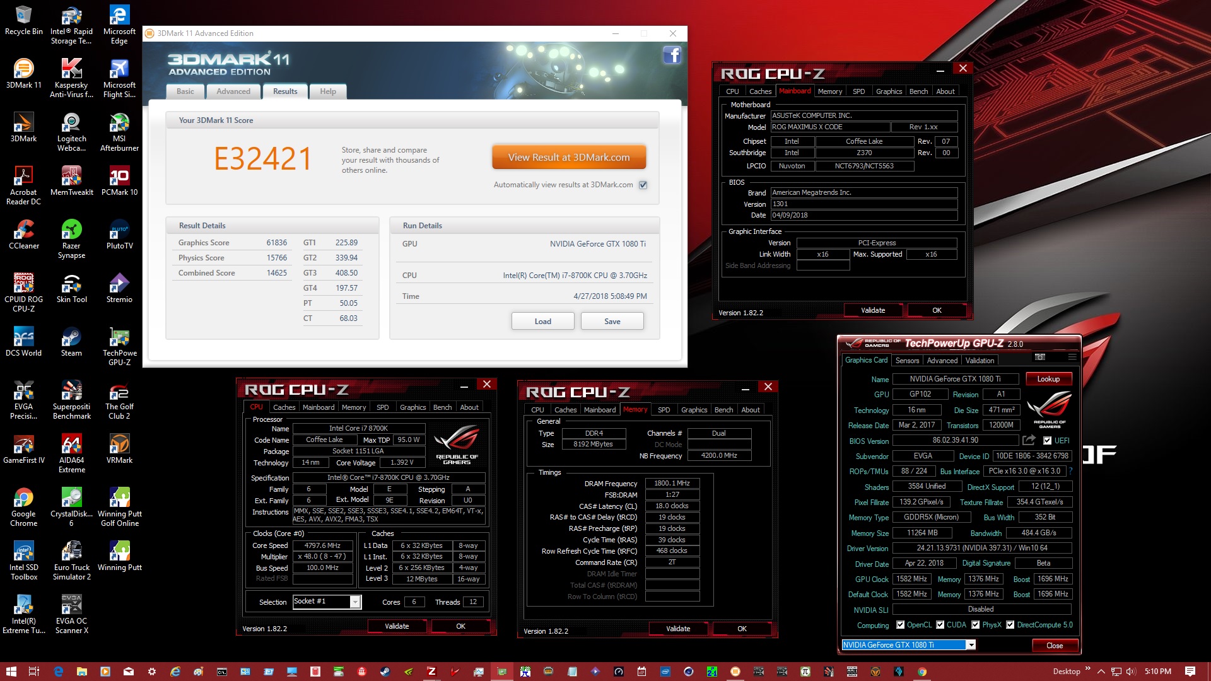Viewport: 1211px width, 681px height.
Task: Open Task View in the taskbar
Action: [x=34, y=672]
